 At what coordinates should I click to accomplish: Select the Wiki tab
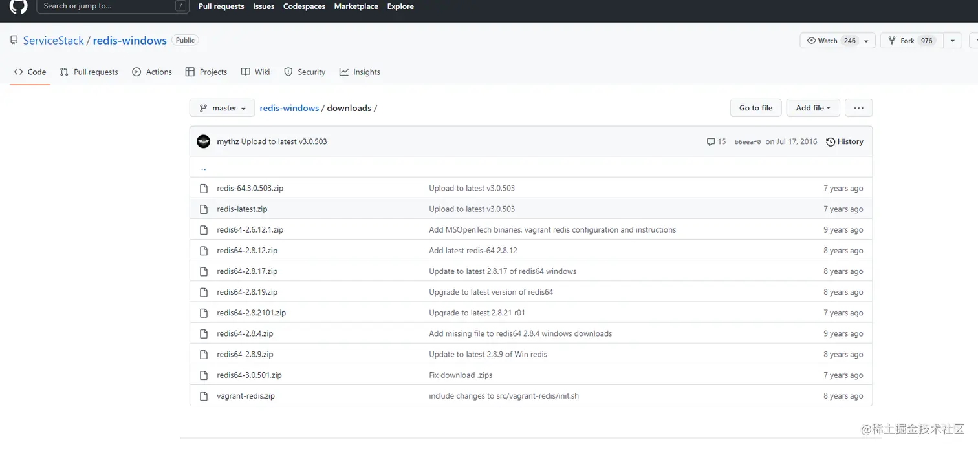[x=255, y=72]
